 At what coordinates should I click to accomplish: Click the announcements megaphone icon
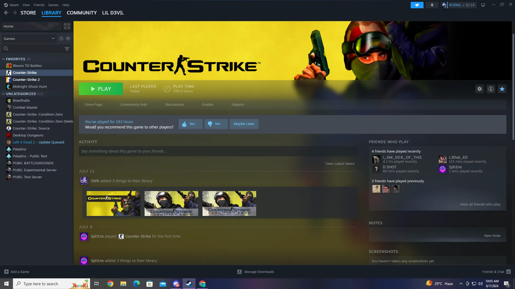click(x=417, y=5)
